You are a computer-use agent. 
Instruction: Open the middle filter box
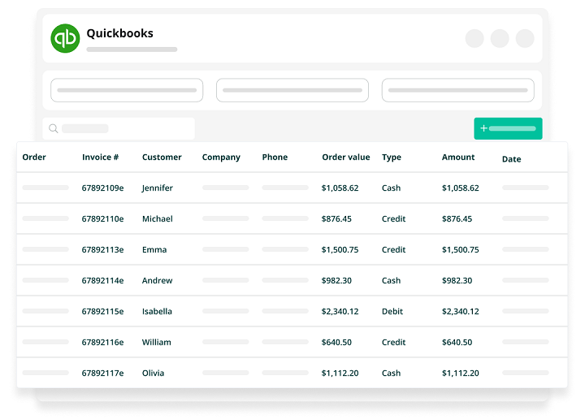click(x=292, y=90)
